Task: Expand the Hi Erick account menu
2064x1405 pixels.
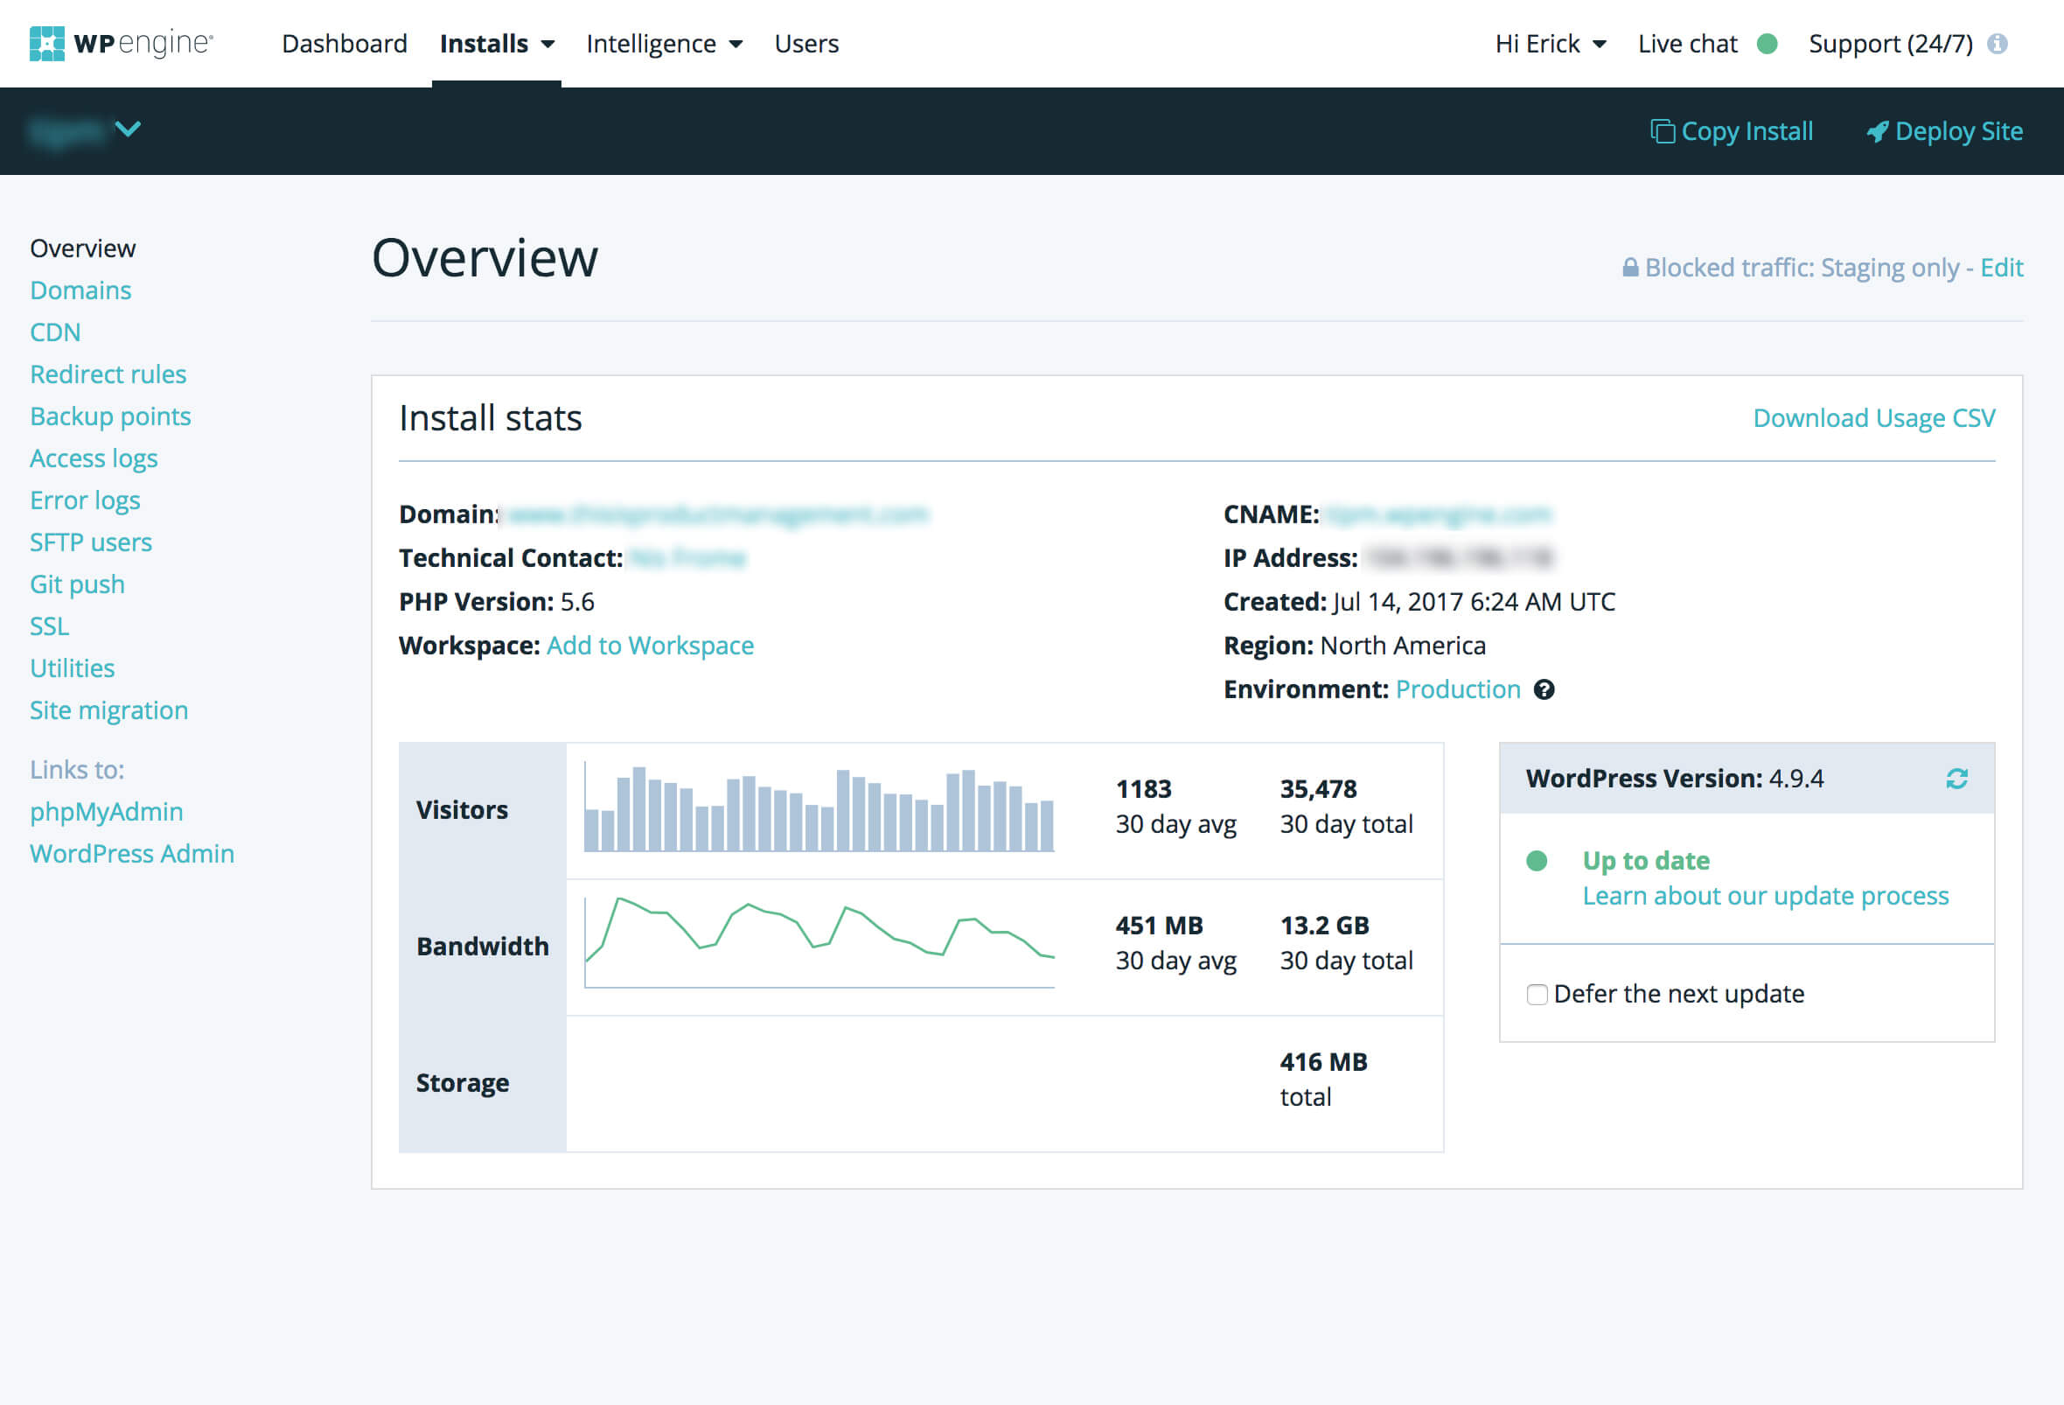Action: click(x=1550, y=44)
